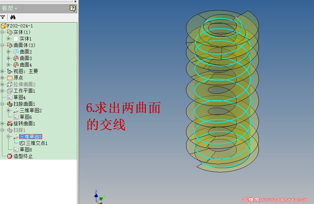The width and height of the screenshot is (314, 204).
Task: Close the model browser panel
Action: point(75,1)
